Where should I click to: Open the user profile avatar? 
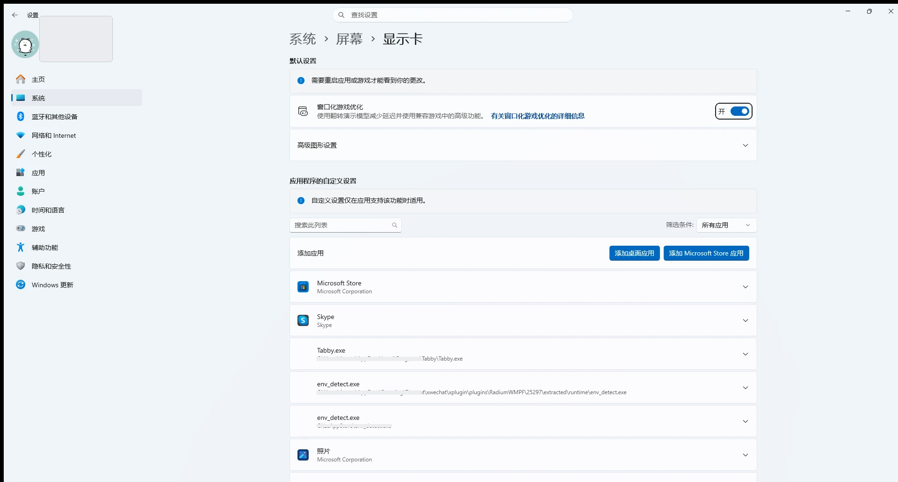click(25, 45)
